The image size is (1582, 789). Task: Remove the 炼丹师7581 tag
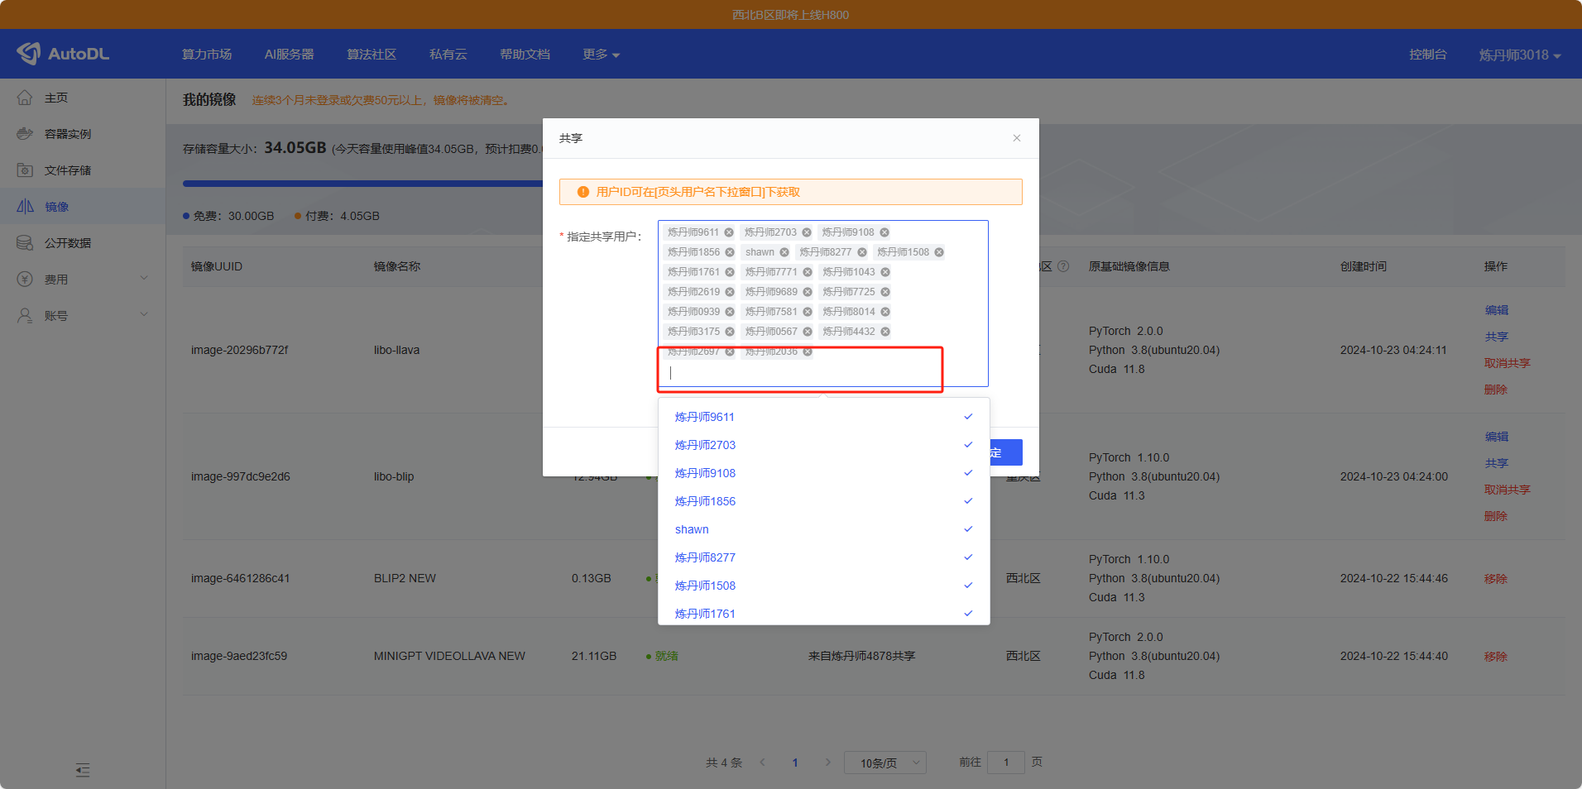808,312
